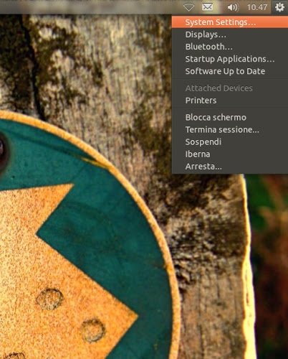Open the messaging envelope indicator

(207, 7)
